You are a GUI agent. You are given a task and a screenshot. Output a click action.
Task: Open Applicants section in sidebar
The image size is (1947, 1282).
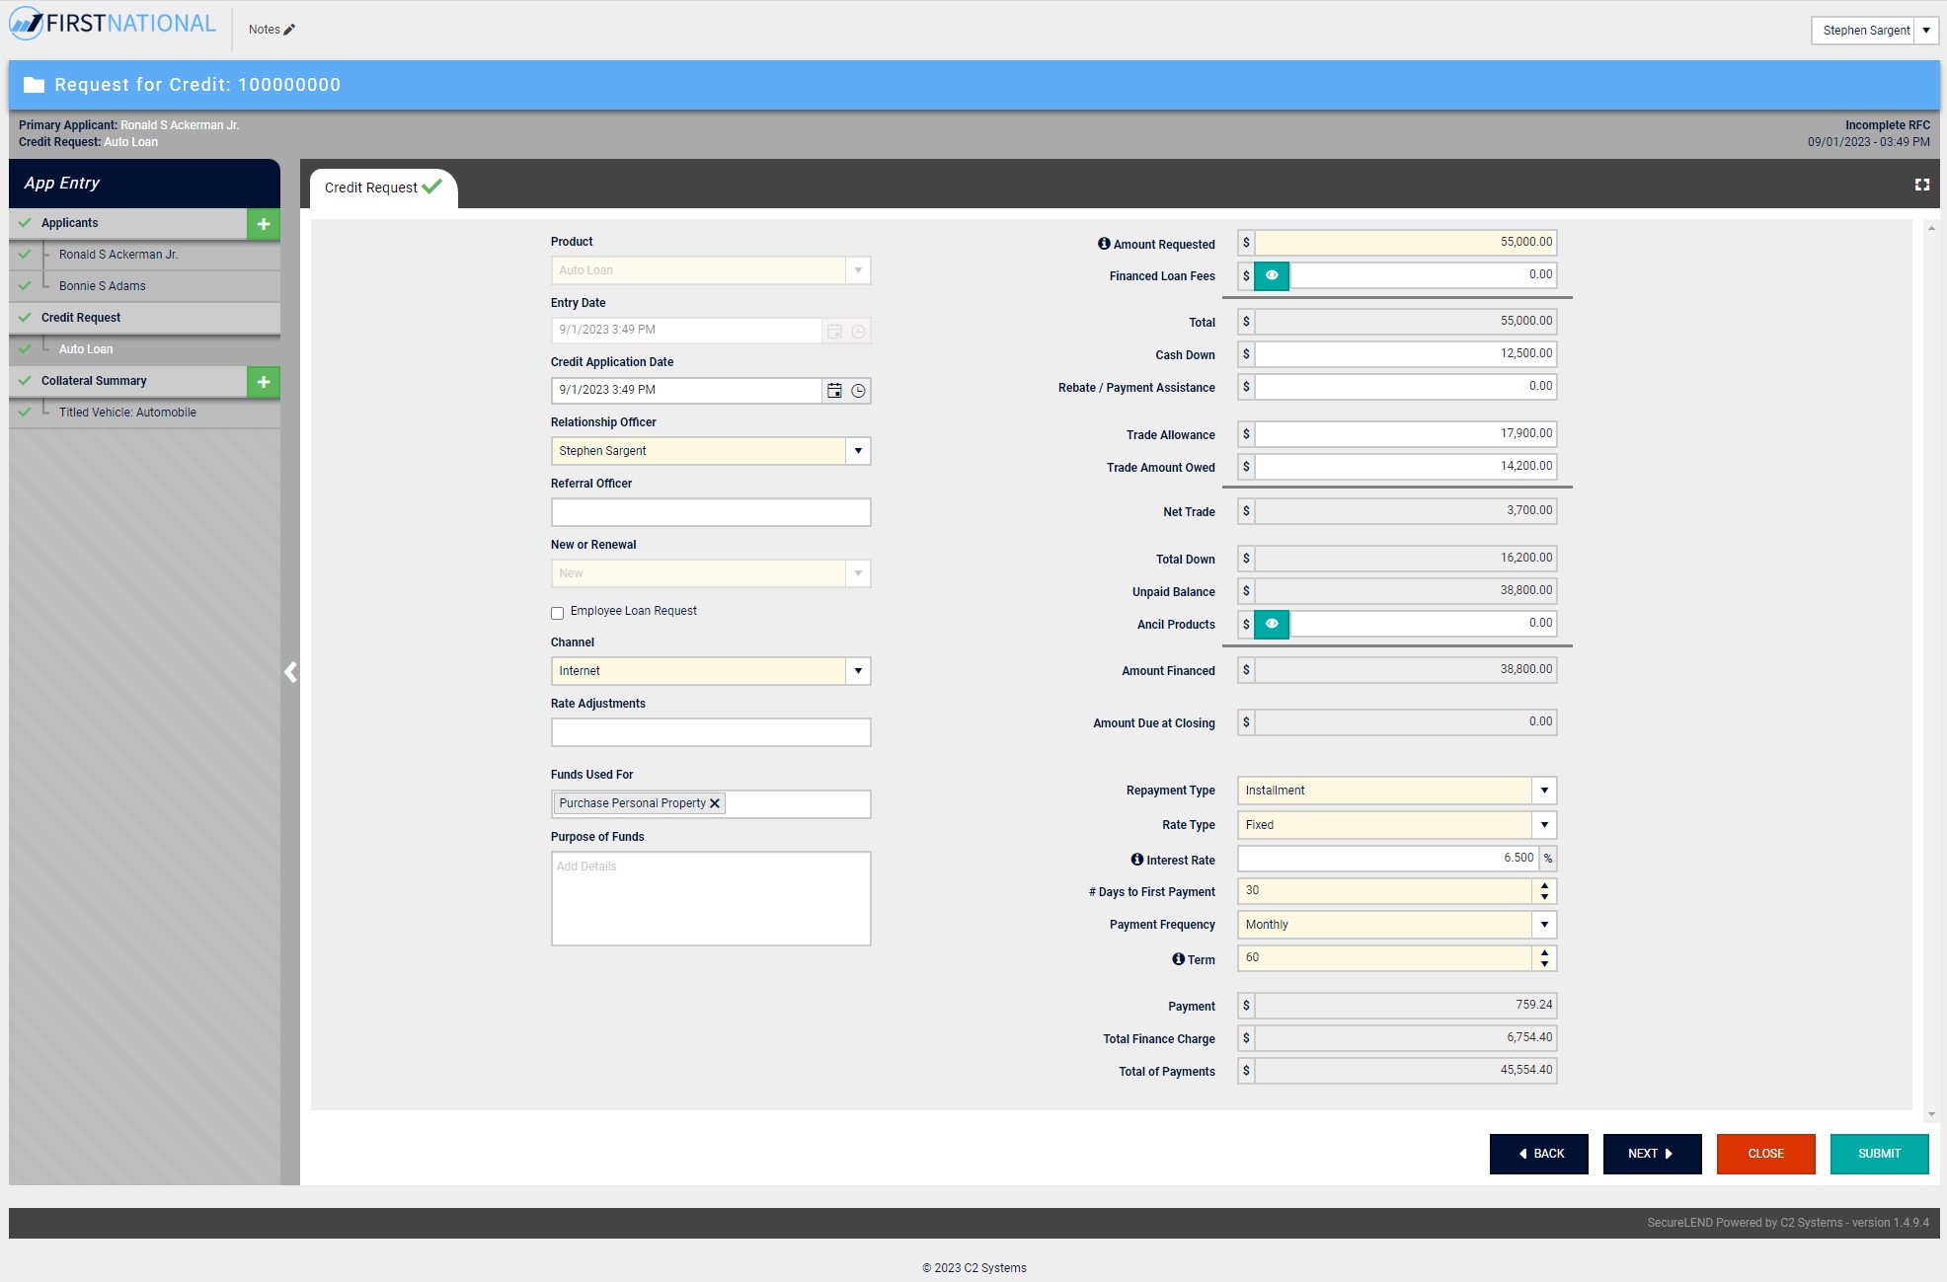click(x=128, y=223)
